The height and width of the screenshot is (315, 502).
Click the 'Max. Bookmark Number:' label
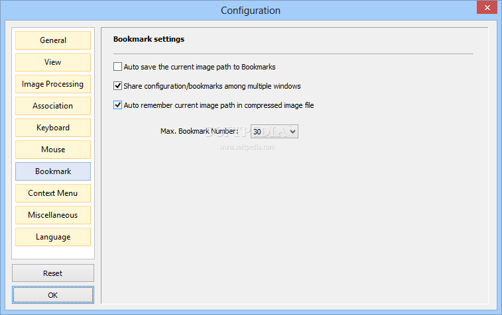click(199, 131)
